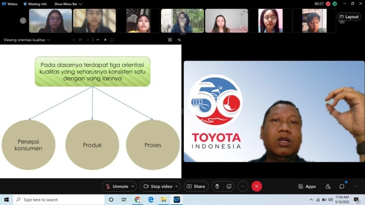Image resolution: width=365 pixels, height=205 pixels.
Task: Zoom in shared content
Action: click(x=105, y=40)
